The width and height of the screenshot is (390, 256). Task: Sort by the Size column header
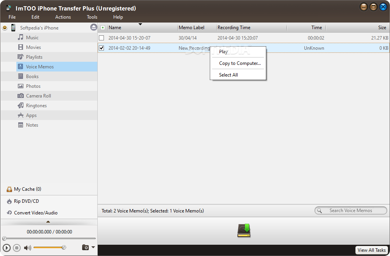358,28
